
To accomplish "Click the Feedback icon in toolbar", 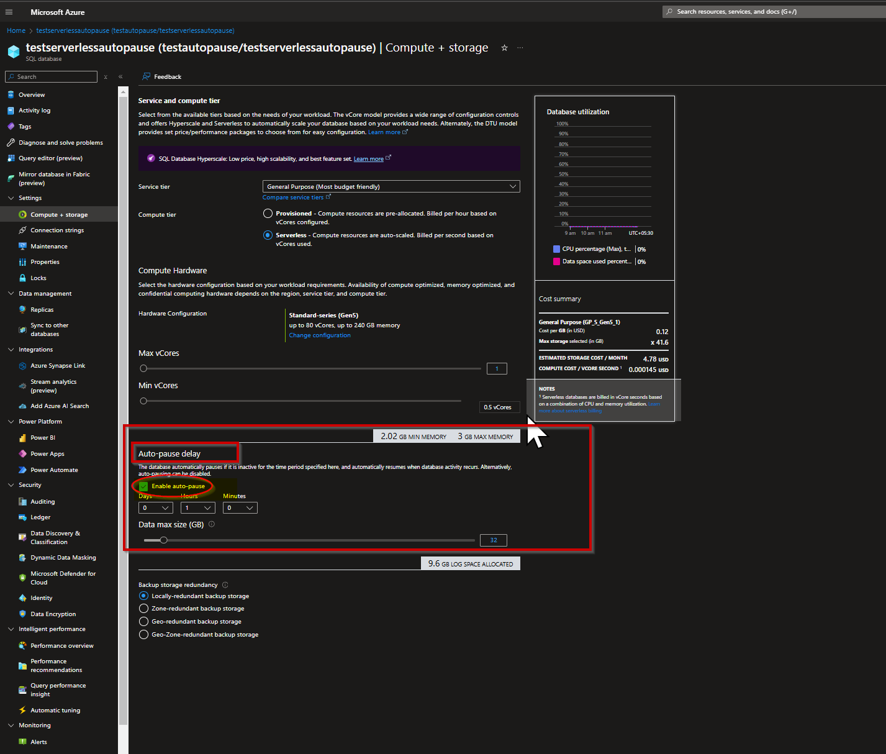I will (147, 76).
